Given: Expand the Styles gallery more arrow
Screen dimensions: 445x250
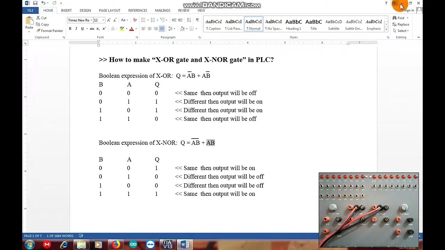Looking at the screenshot, I should click(x=386, y=30).
